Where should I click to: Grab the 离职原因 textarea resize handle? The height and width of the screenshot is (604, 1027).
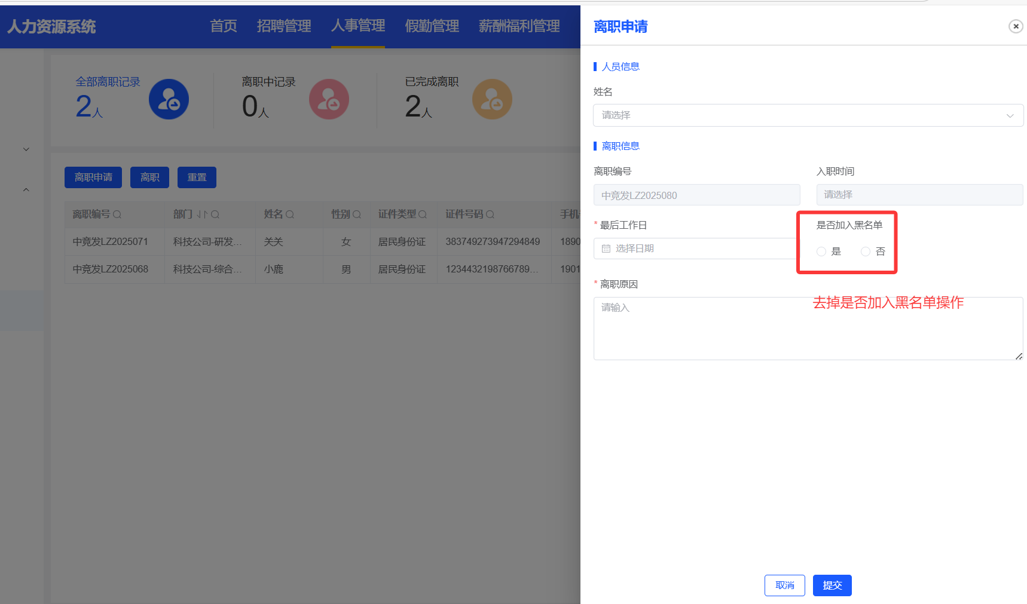click(x=1019, y=356)
